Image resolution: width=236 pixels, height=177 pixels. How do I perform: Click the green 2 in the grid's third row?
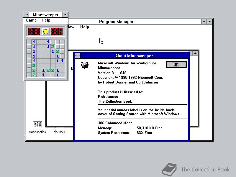(58, 51)
